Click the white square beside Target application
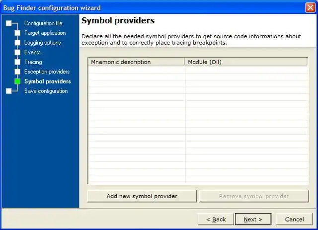Viewport: 318px width, 230px height. 17,33
